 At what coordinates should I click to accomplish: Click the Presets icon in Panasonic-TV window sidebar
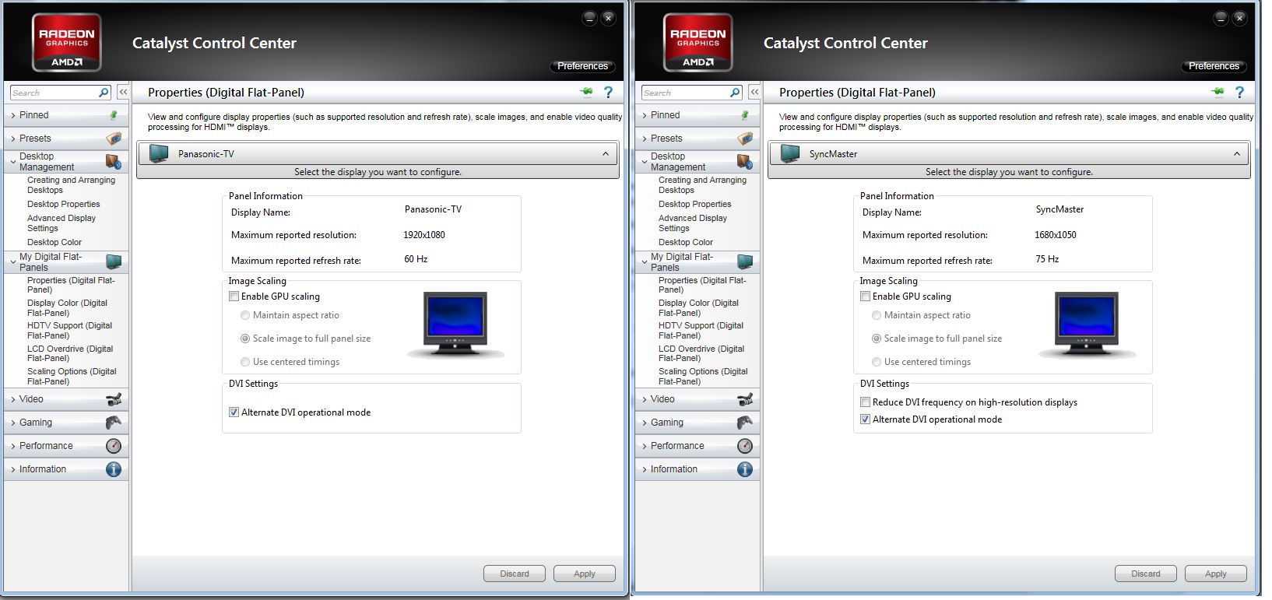coord(114,139)
